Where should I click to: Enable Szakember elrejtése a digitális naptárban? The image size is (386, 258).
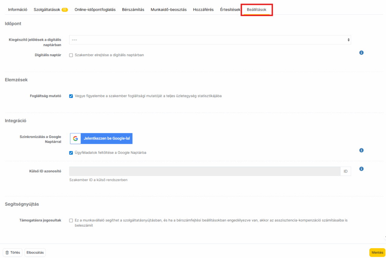[71, 55]
